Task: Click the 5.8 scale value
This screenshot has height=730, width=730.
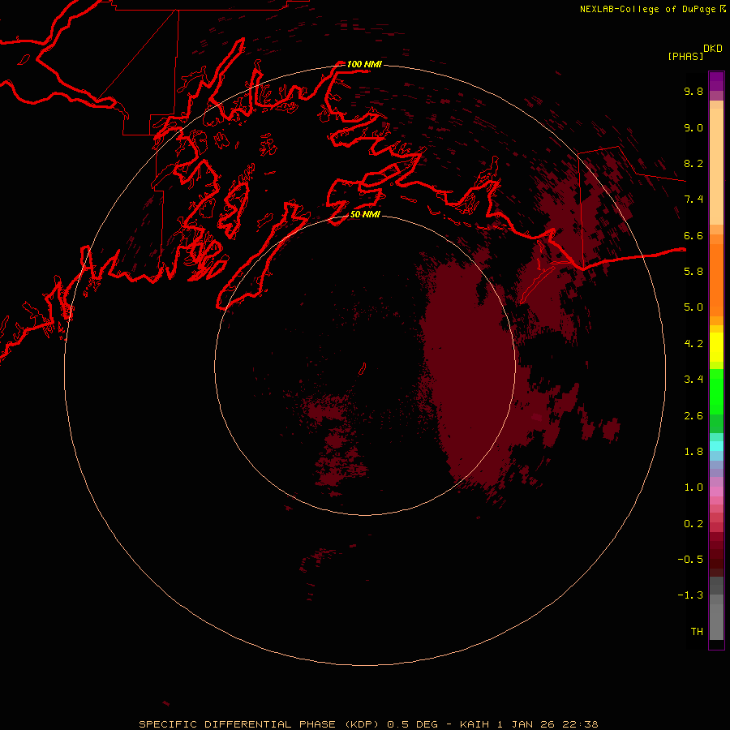Action: click(693, 272)
